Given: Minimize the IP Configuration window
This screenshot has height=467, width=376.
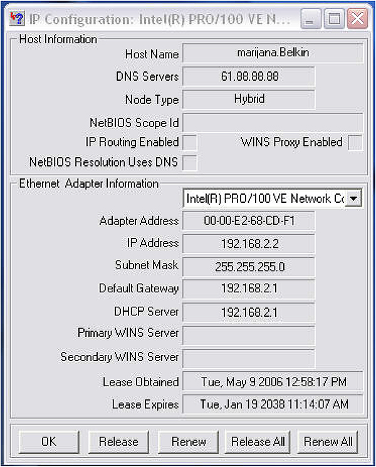Looking at the screenshot, I should pyautogui.click(x=311, y=19).
